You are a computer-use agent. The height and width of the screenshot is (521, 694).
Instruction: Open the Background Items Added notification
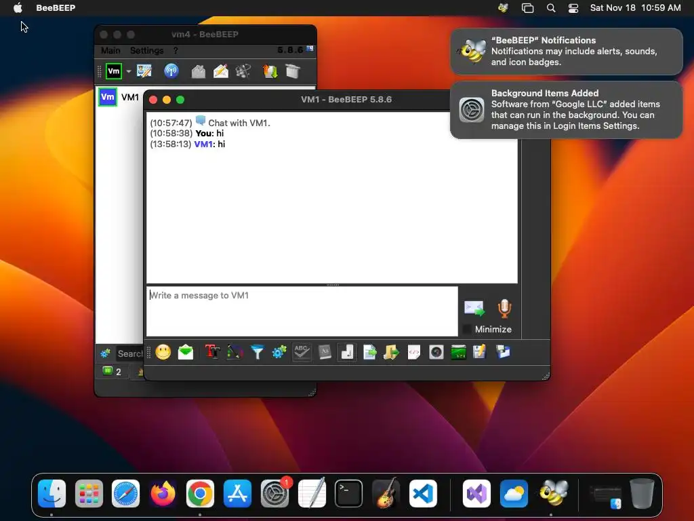pyautogui.click(x=567, y=110)
